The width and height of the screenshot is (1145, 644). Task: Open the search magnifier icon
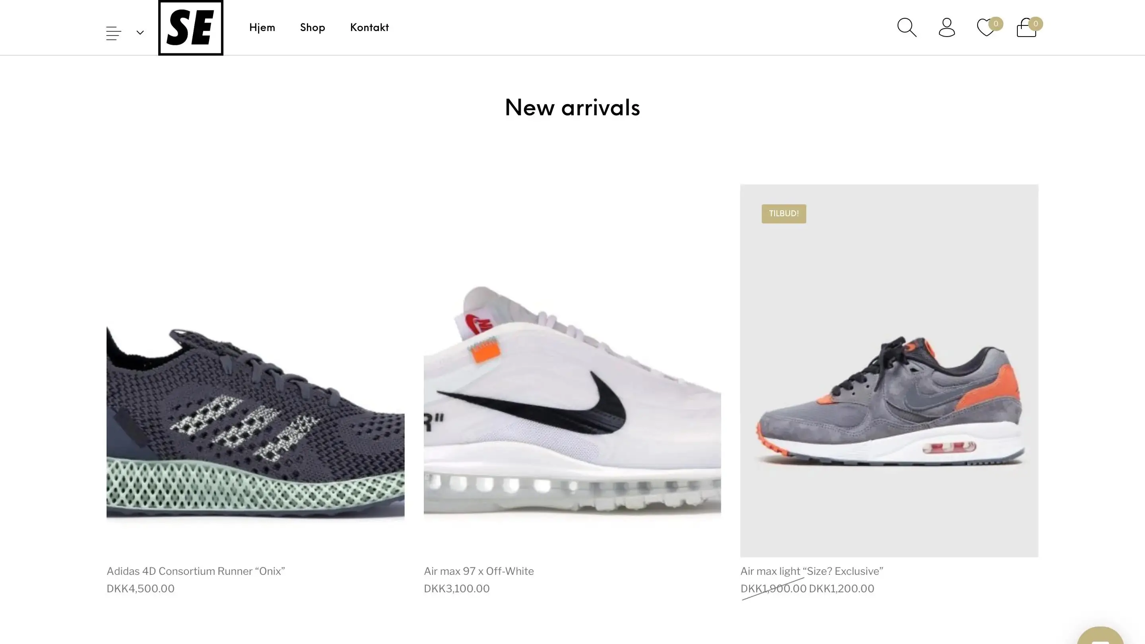coord(907,27)
